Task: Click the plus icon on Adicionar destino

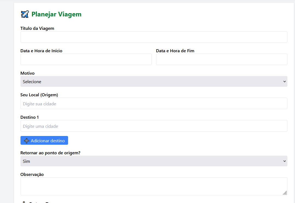Action: click(x=27, y=141)
